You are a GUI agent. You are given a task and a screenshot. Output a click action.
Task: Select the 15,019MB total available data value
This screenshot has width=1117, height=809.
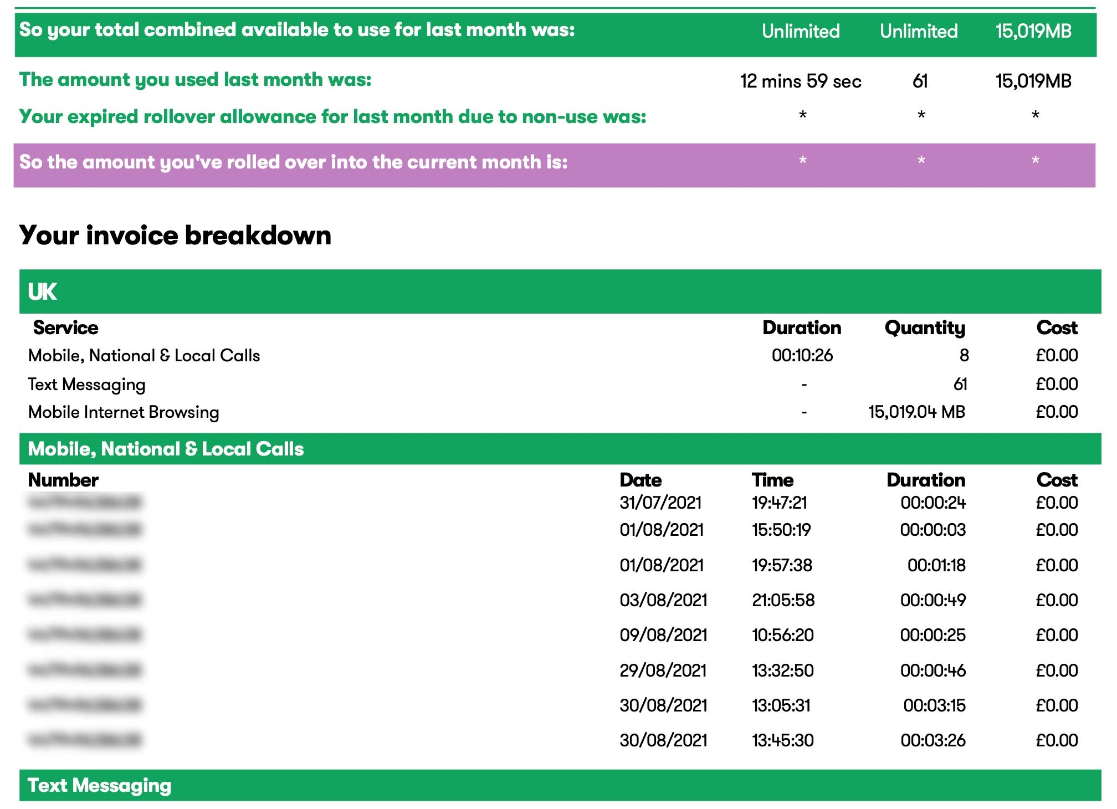pyautogui.click(x=1033, y=31)
